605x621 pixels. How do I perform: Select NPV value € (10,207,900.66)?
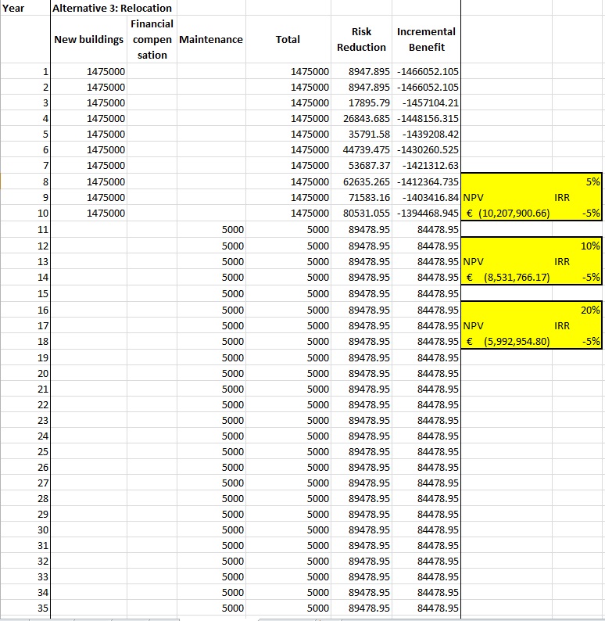[507, 213]
